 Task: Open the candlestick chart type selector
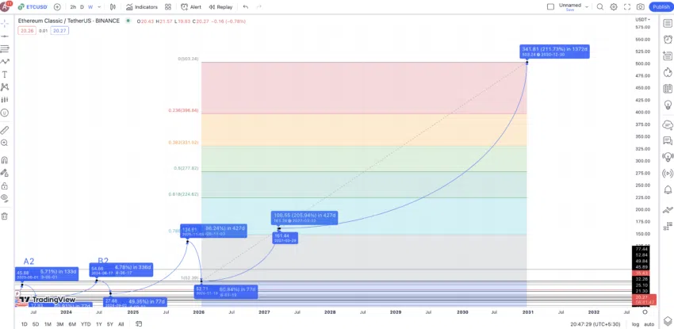pyautogui.click(x=113, y=7)
